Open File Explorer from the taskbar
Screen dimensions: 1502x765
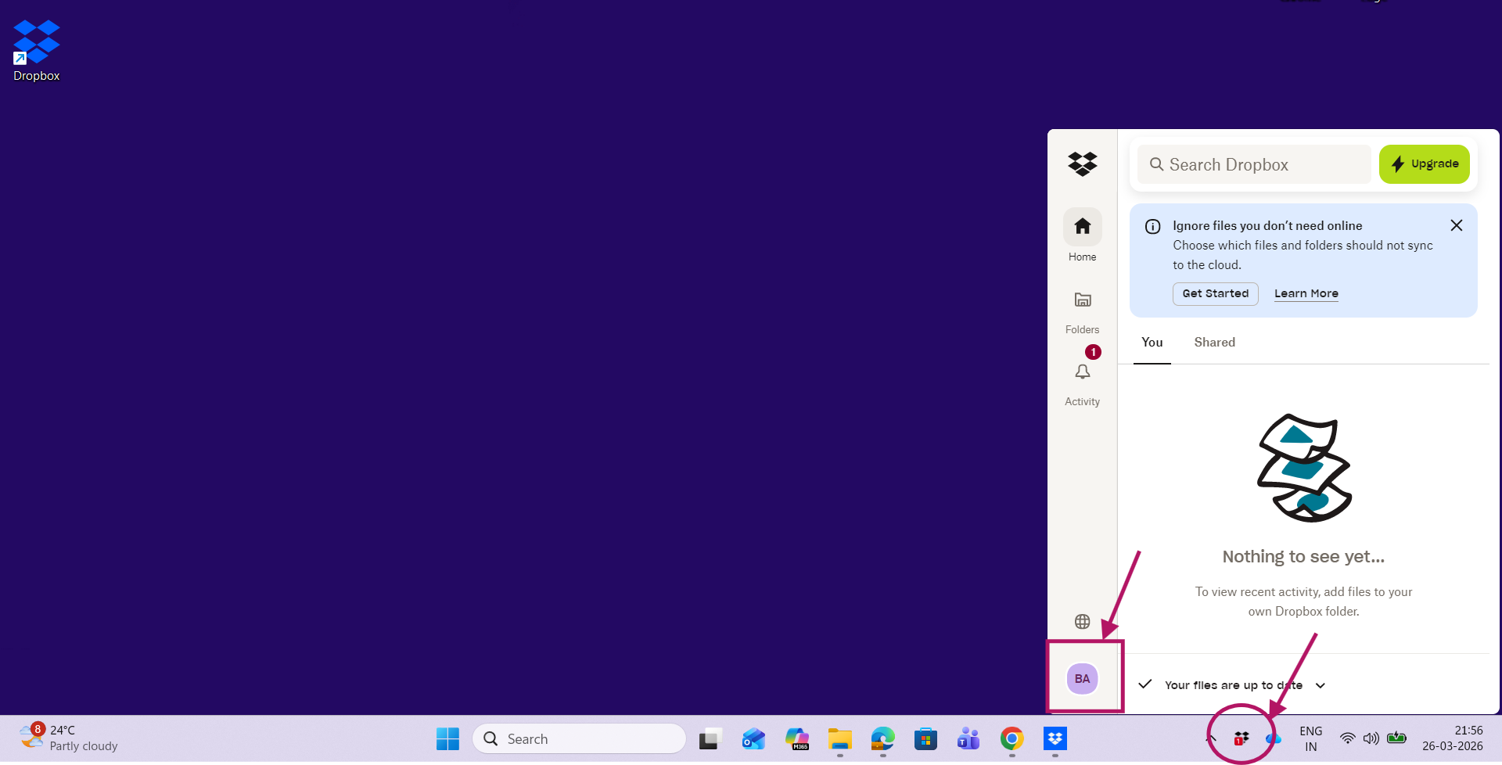tap(839, 738)
